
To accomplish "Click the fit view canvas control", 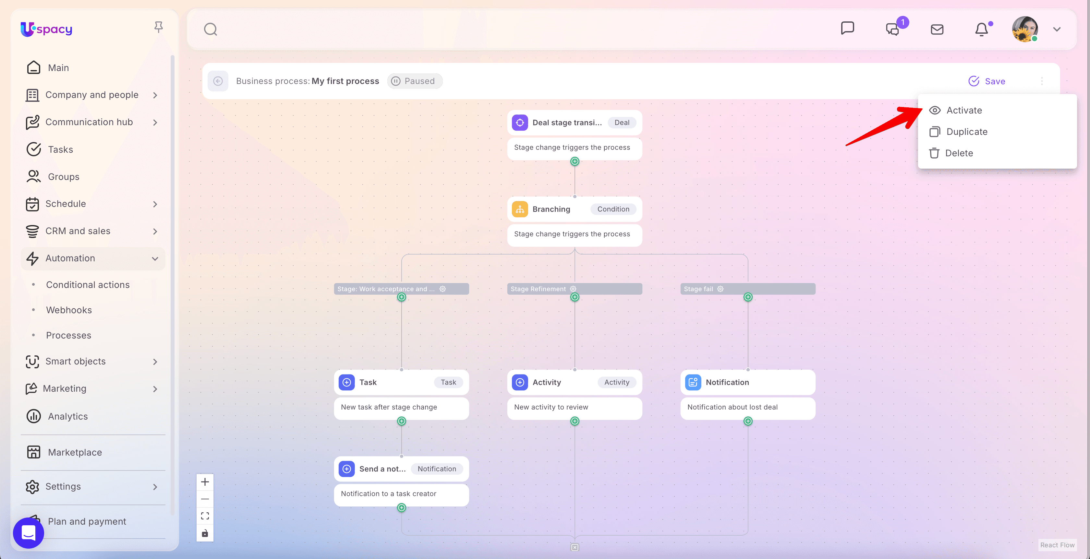I will click(205, 516).
